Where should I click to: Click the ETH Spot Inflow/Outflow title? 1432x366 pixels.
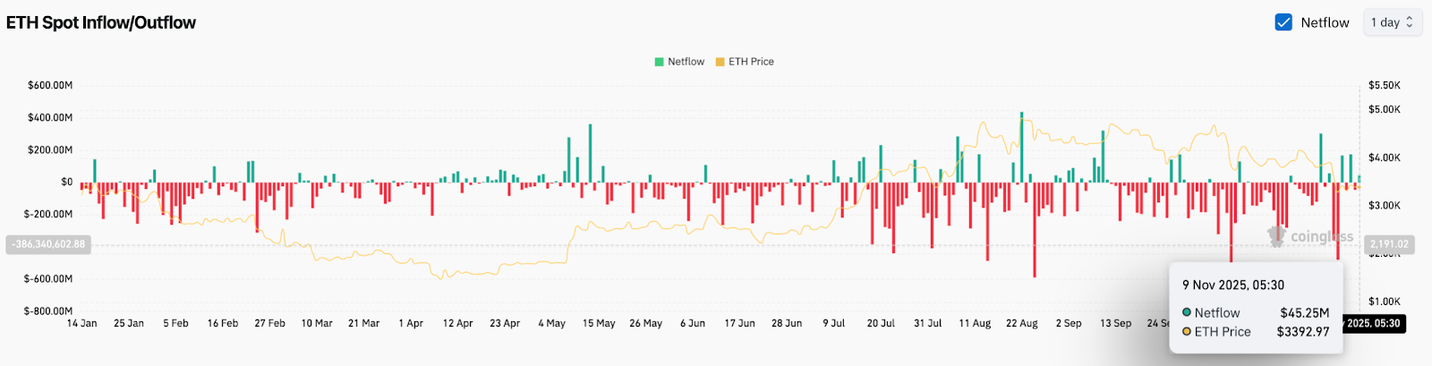(101, 22)
